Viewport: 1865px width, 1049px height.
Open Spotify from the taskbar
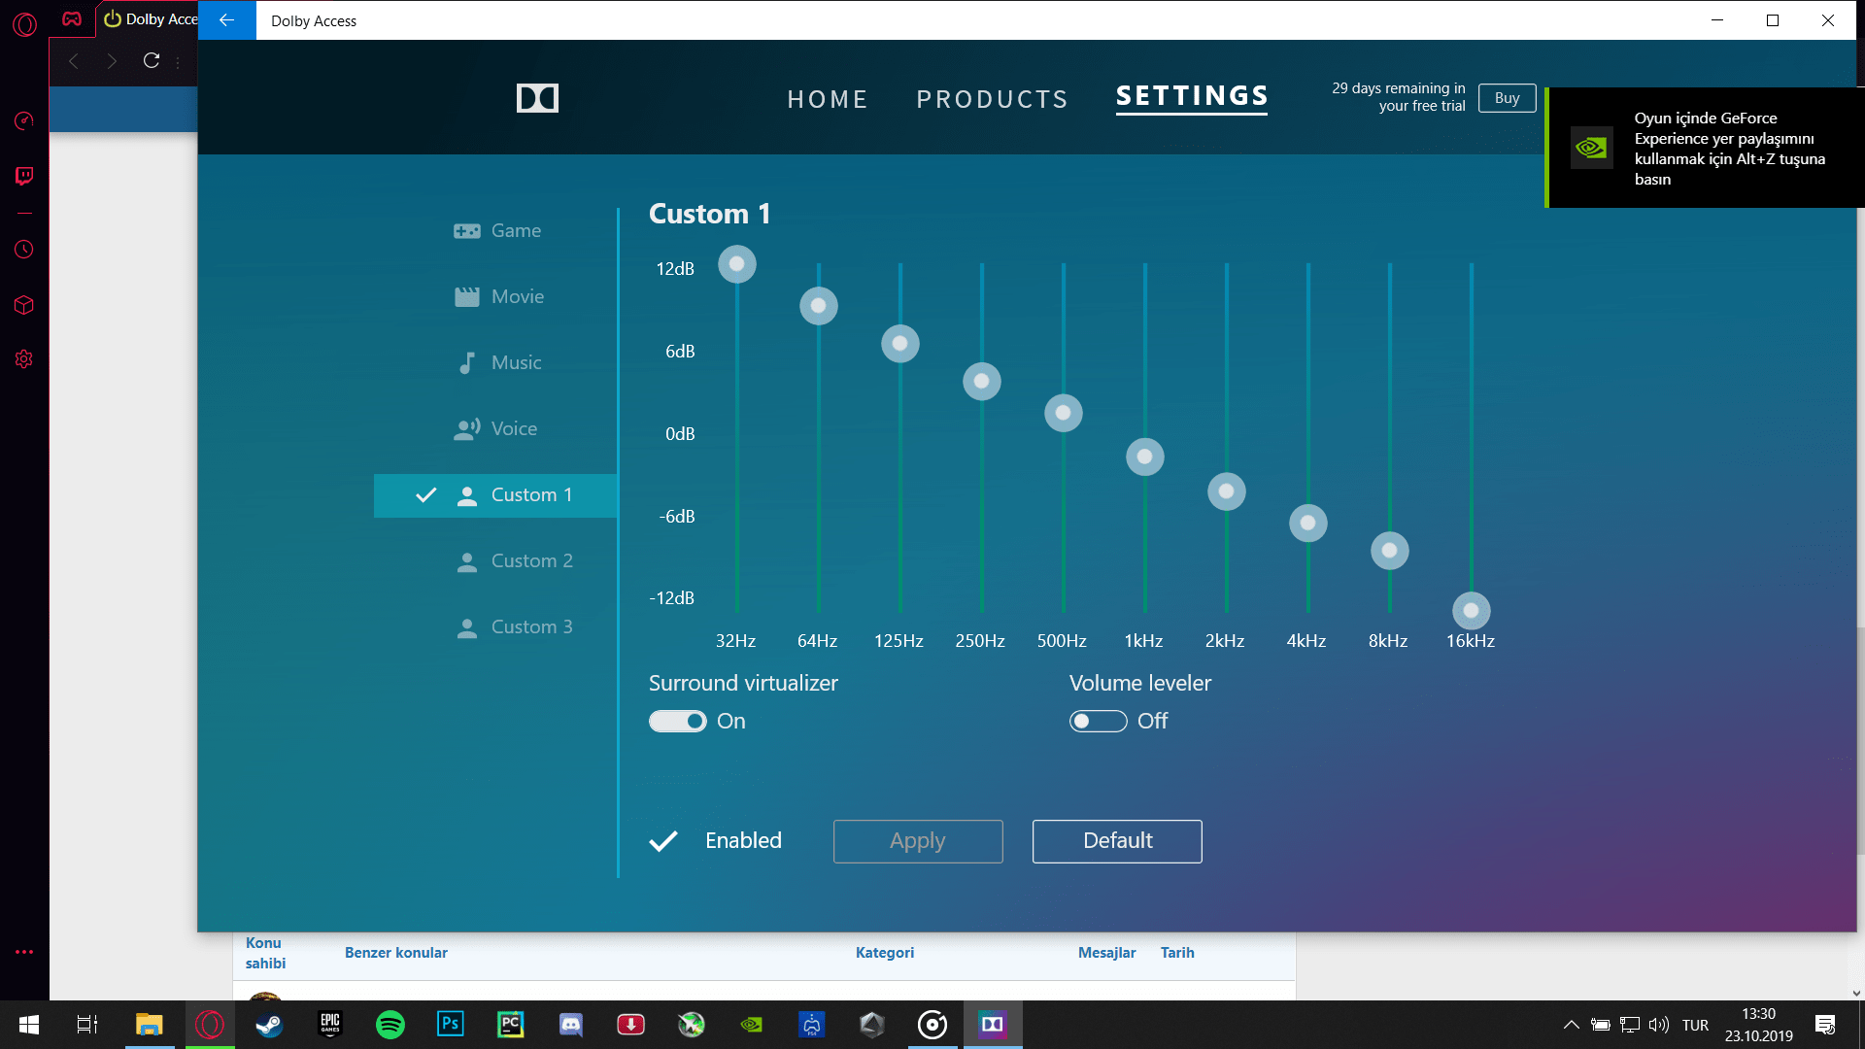click(390, 1025)
